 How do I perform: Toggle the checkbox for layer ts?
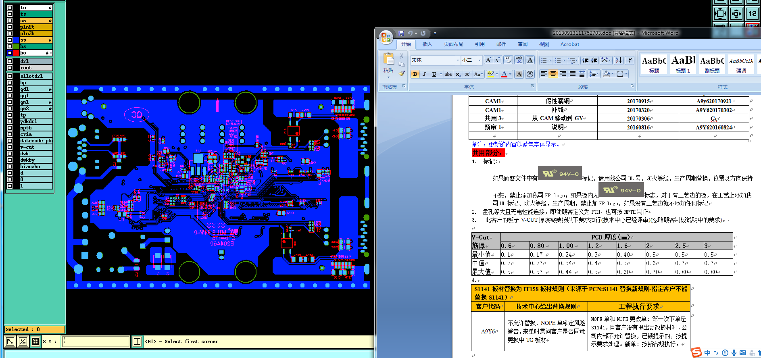pos(9,14)
